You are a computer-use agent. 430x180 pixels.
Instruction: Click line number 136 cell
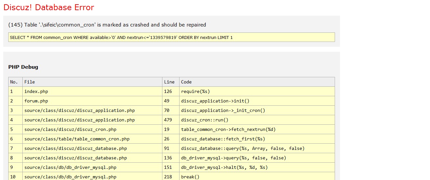point(171,158)
